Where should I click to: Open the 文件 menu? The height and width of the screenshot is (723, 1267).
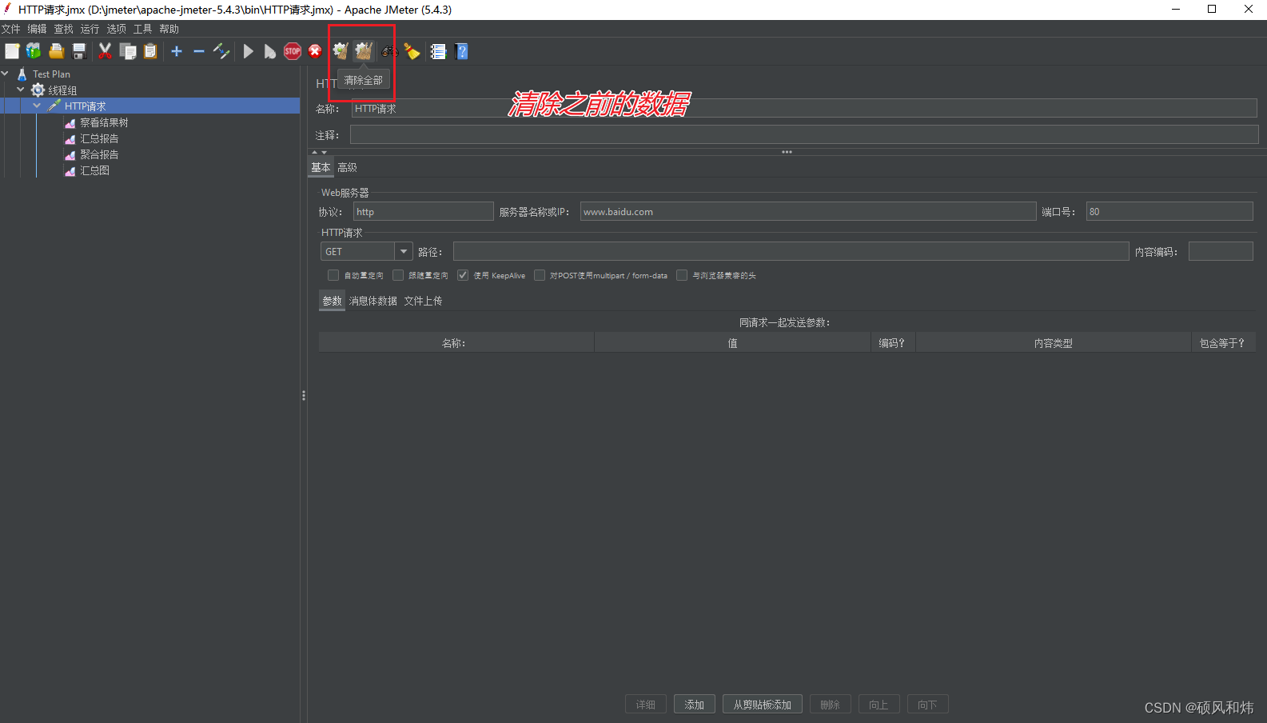(x=11, y=29)
